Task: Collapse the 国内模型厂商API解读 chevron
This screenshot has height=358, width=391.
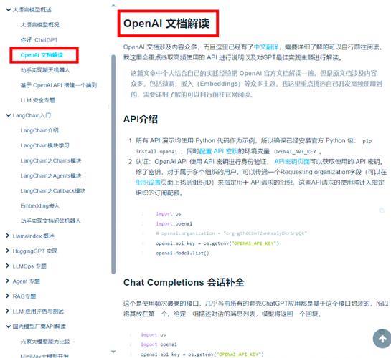Action: click(x=8, y=326)
